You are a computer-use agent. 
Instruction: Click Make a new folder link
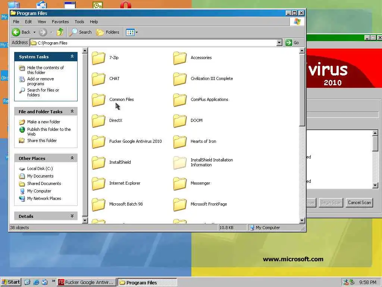[44, 122]
